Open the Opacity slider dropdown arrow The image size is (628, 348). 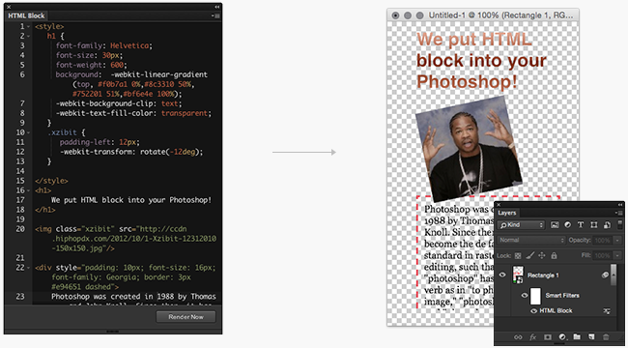click(618, 240)
